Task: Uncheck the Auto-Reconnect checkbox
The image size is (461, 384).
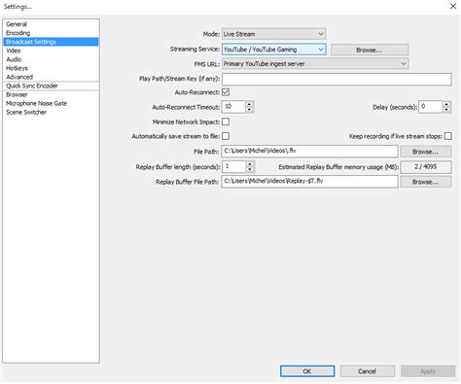Action: (x=226, y=92)
